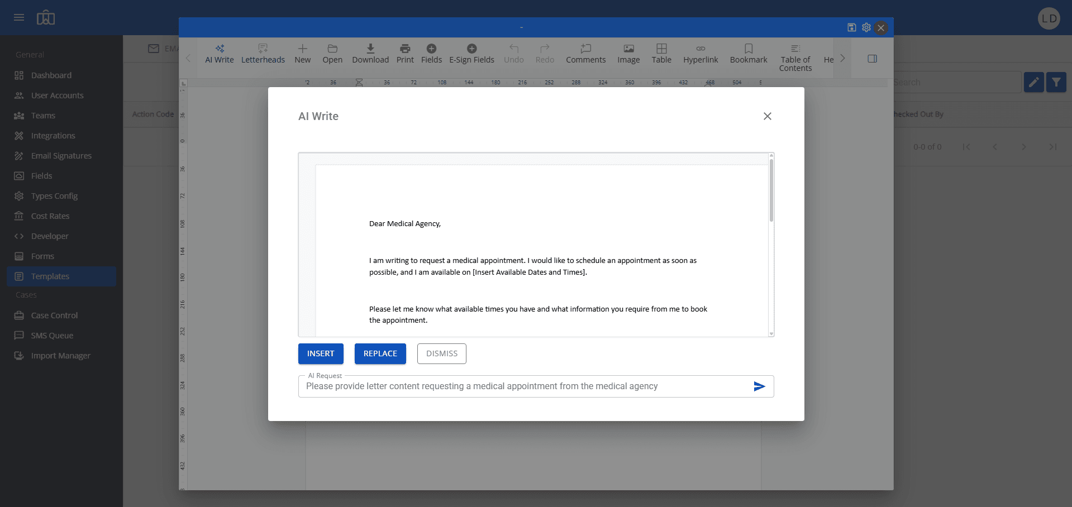Image resolution: width=1072 pixels, height=507 pixels.
Task: Open the filter options beside search
Action: click(x=1056, y=82)
